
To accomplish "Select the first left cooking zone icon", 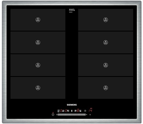I will pos(63,111).
